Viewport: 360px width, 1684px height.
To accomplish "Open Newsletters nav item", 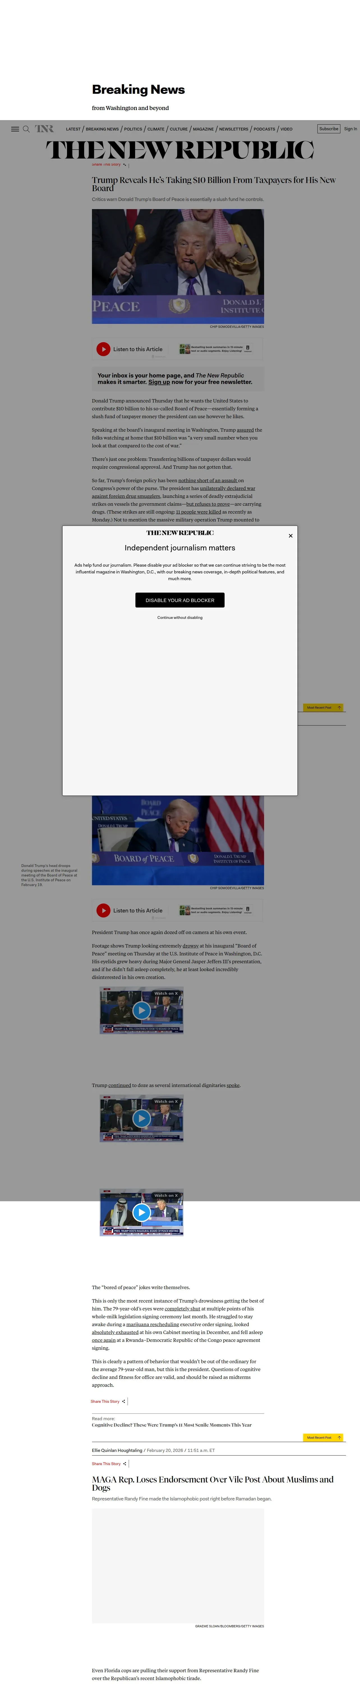I will [x=234, y=129].
